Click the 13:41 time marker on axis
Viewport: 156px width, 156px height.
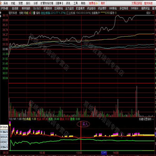tap(104, 153)
